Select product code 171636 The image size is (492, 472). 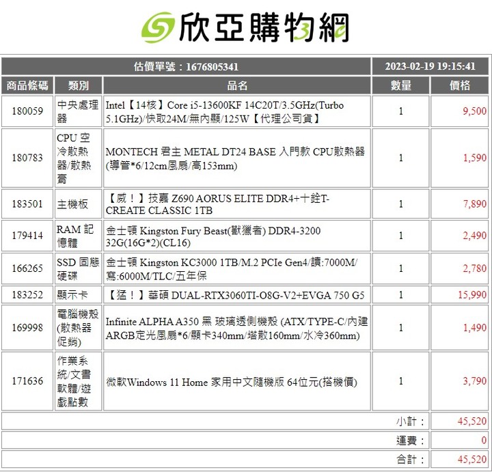(27, 380)
